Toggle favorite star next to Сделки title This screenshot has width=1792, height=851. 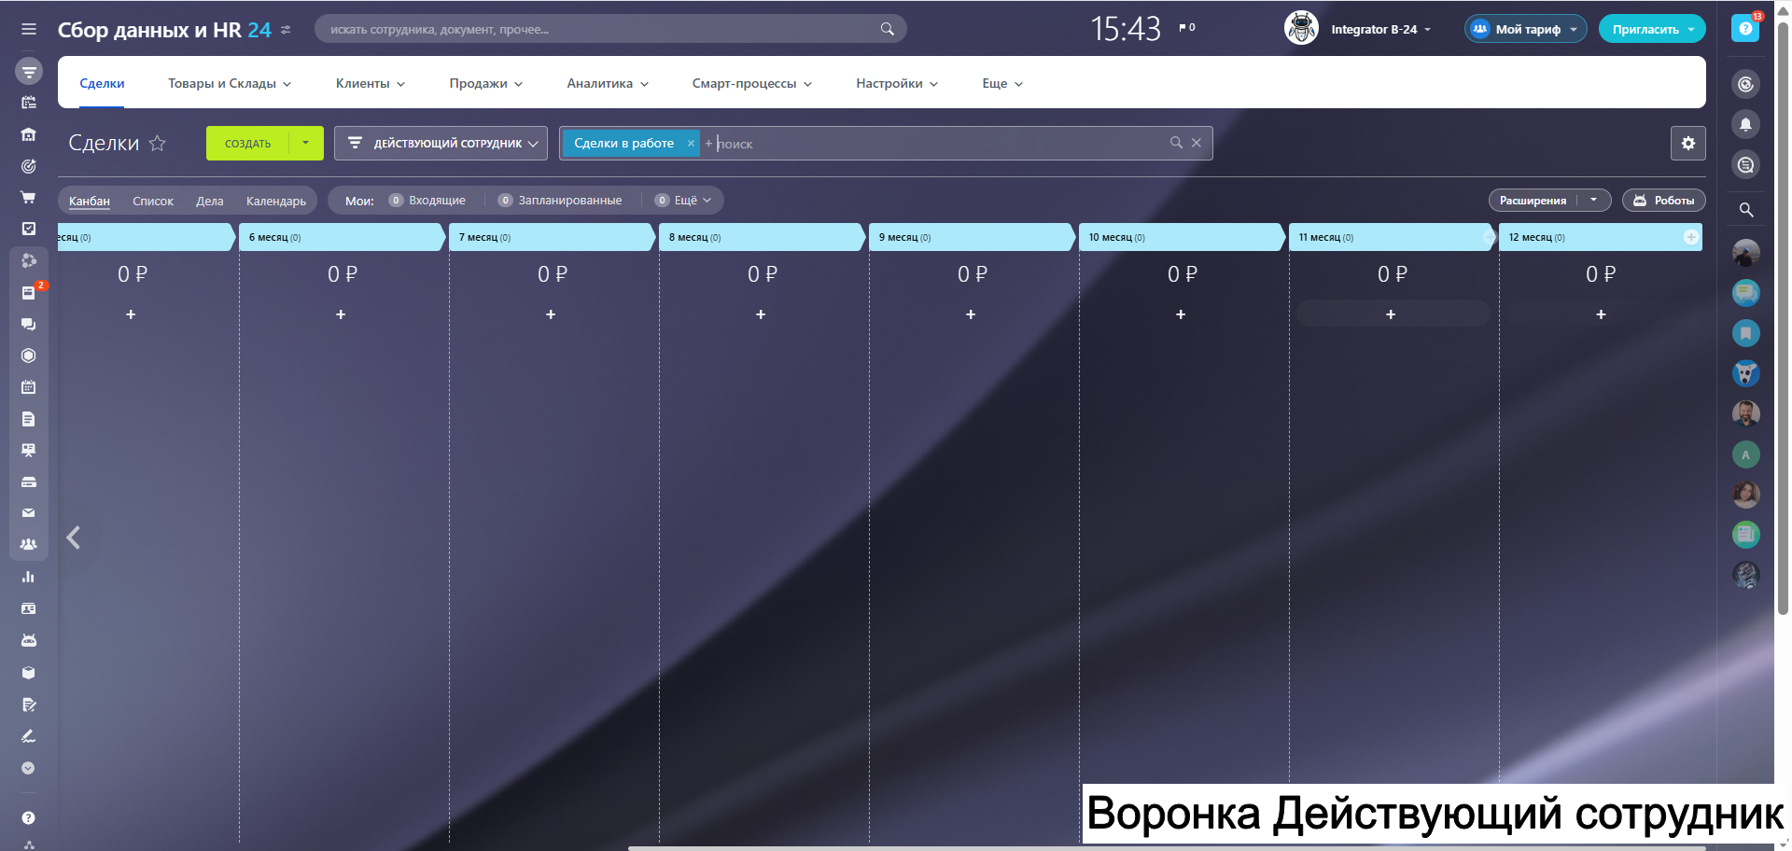pos(158,143)
